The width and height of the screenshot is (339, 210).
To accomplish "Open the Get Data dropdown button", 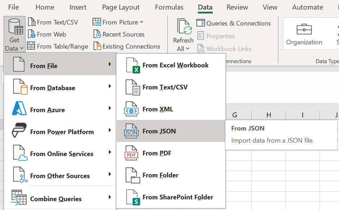I will [x=14, y=34].
